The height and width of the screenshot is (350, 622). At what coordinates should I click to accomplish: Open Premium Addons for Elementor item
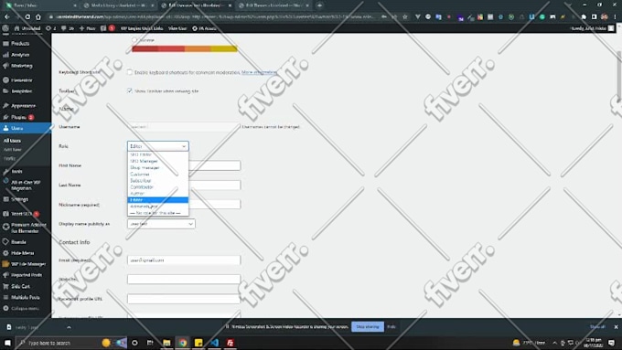pos(28,228)
